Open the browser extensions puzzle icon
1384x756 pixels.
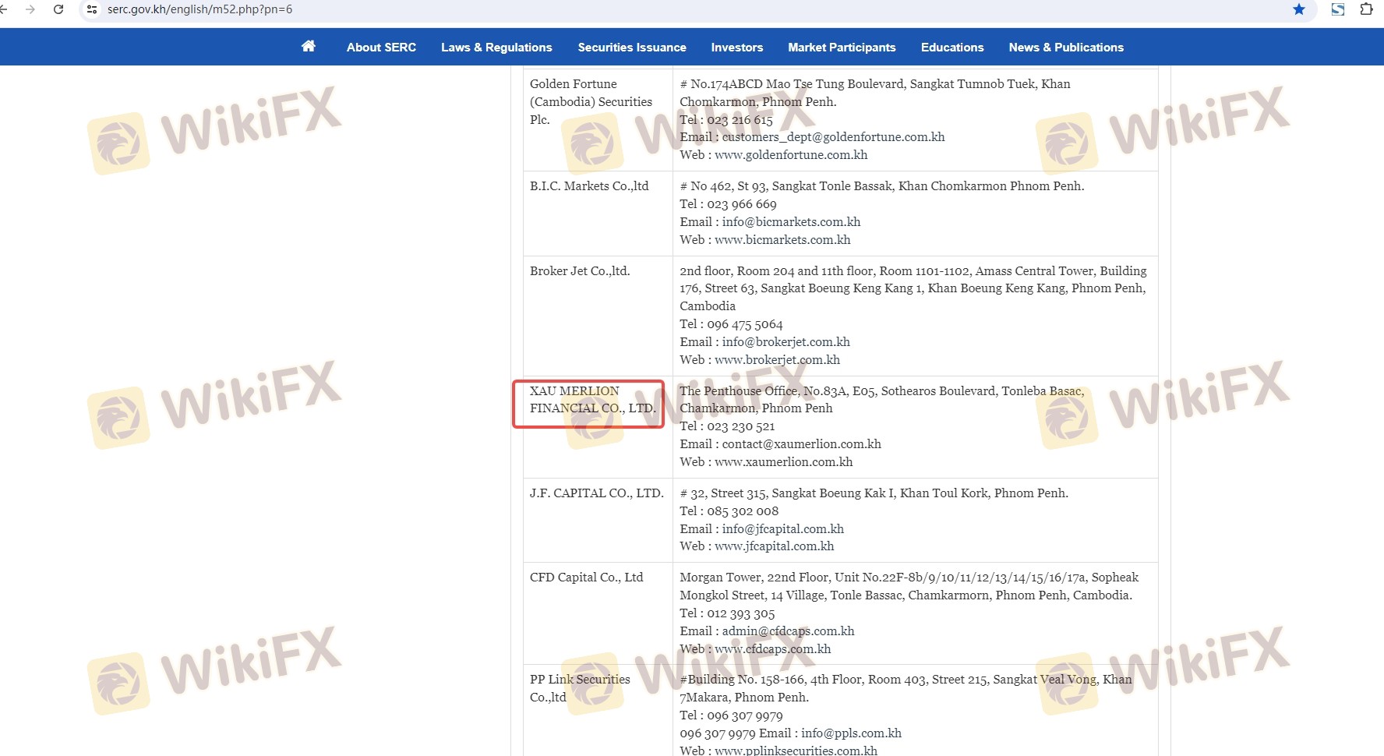point(1366,9)
